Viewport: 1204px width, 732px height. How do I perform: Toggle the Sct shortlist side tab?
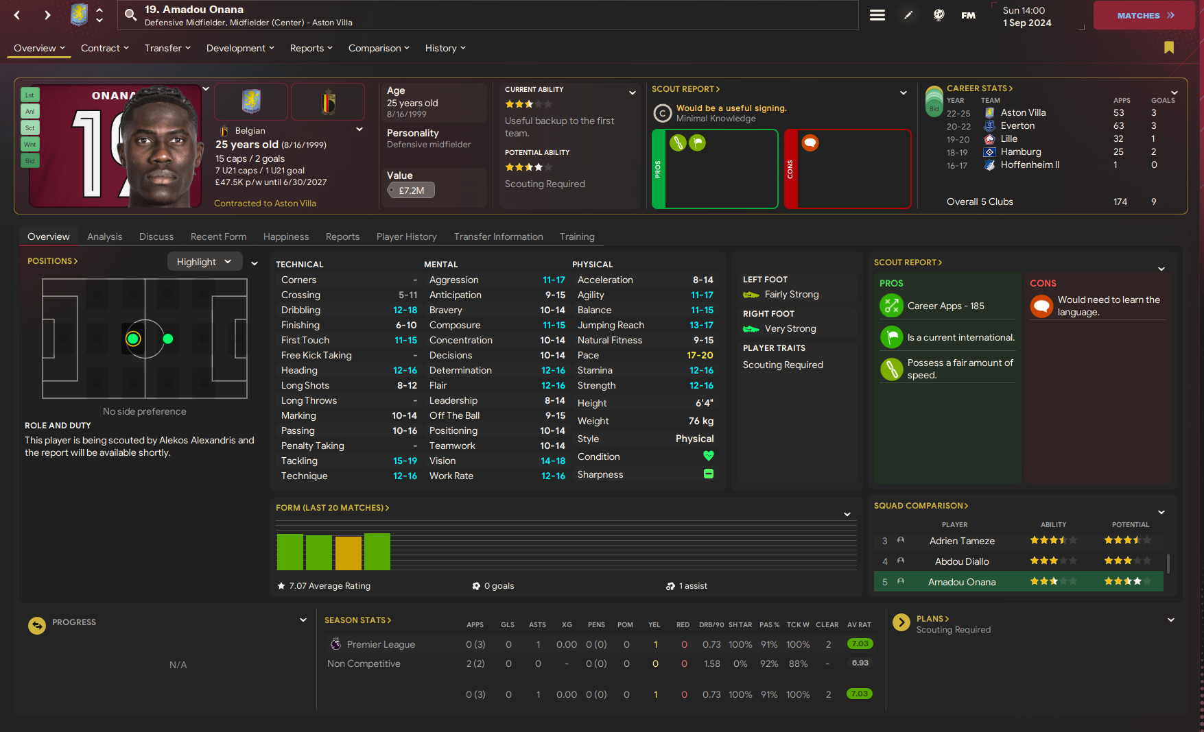click(30, 128)
